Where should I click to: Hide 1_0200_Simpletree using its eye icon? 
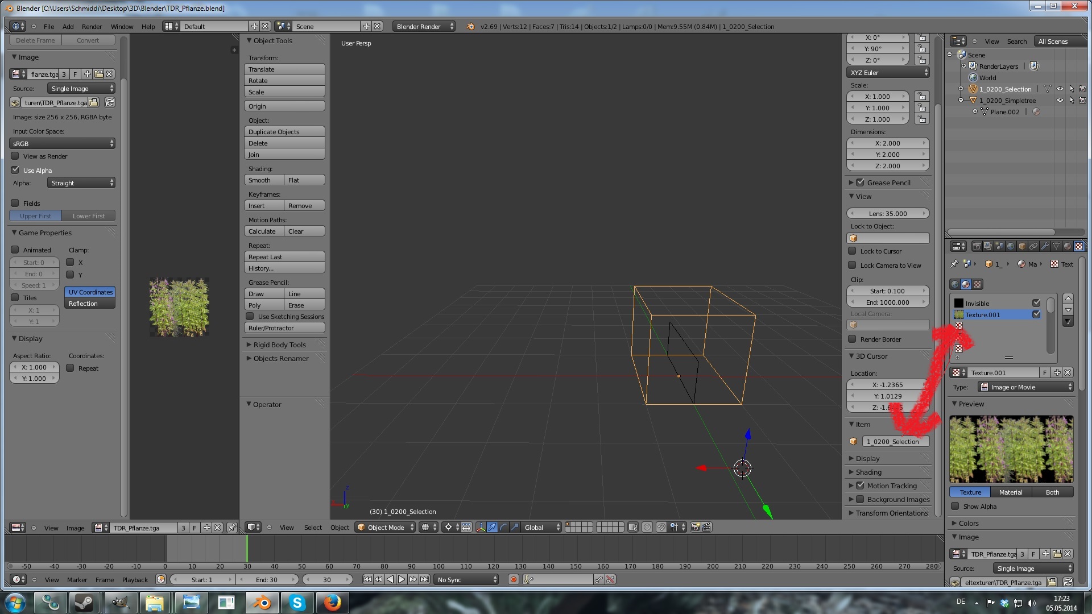[x=1060, y=100]
